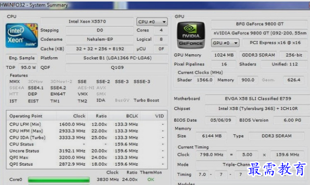Open the GPU #0 selector dropdown

225,43
